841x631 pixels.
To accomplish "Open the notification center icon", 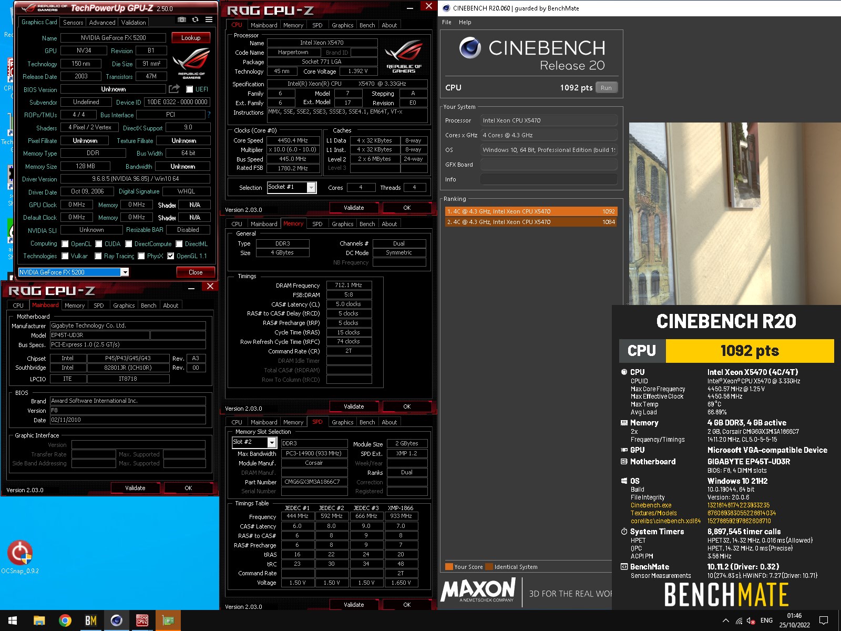I will (824, 620).
